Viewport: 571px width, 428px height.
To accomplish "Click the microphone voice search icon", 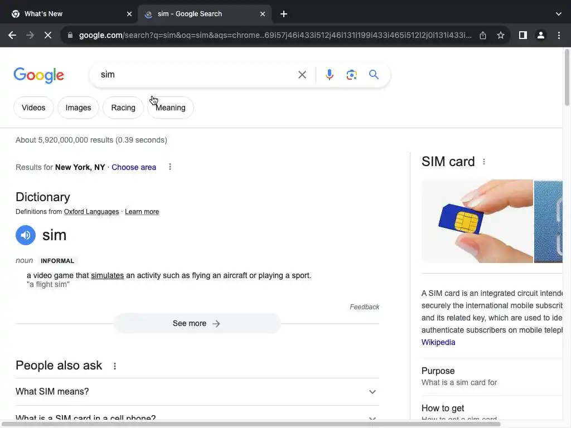I will point(329,75).
